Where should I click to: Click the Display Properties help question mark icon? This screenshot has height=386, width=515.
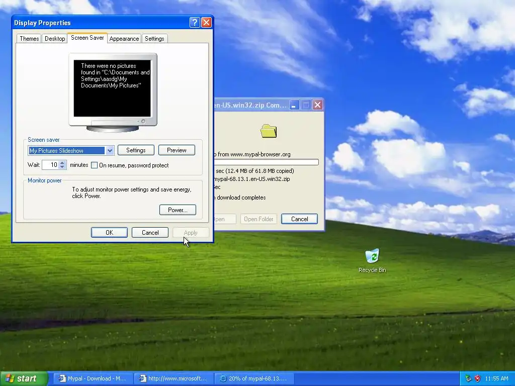(x=195, y=22)
